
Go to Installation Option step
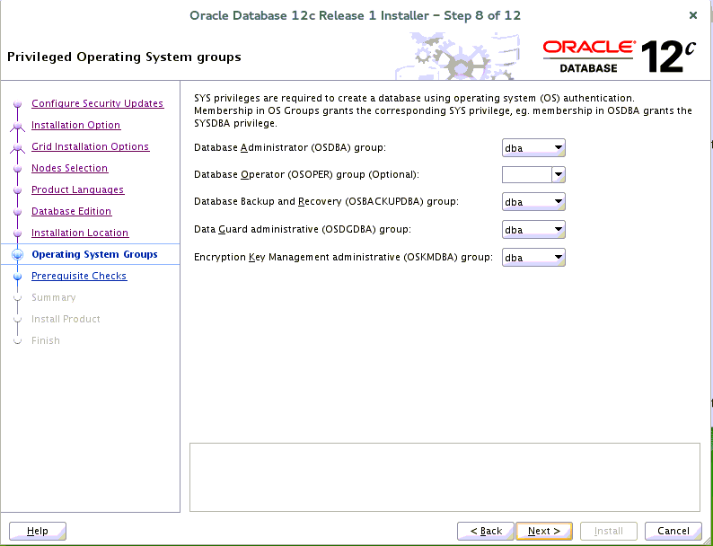pyautogui.click(x=76, y=125)
